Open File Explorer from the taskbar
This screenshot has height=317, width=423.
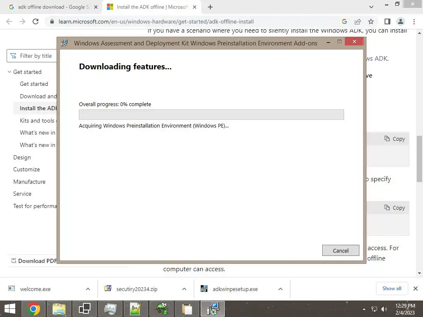tap(59, 309)
